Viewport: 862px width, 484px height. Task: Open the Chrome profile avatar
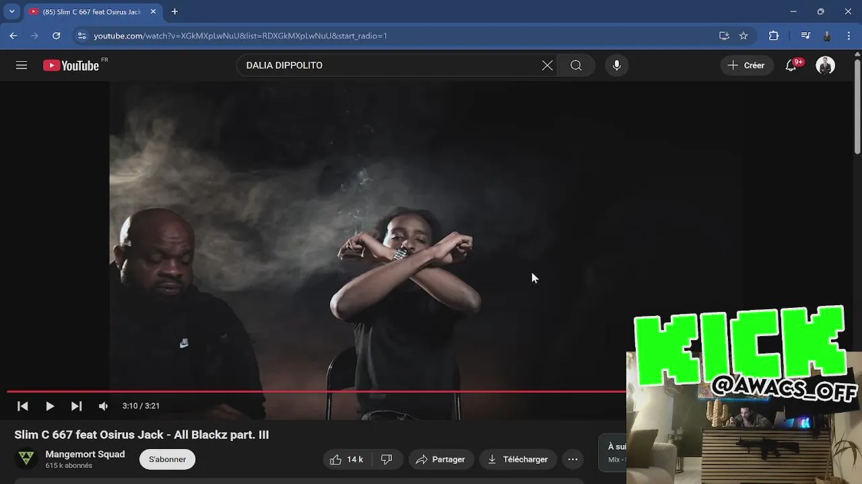[x=827, y=36]
